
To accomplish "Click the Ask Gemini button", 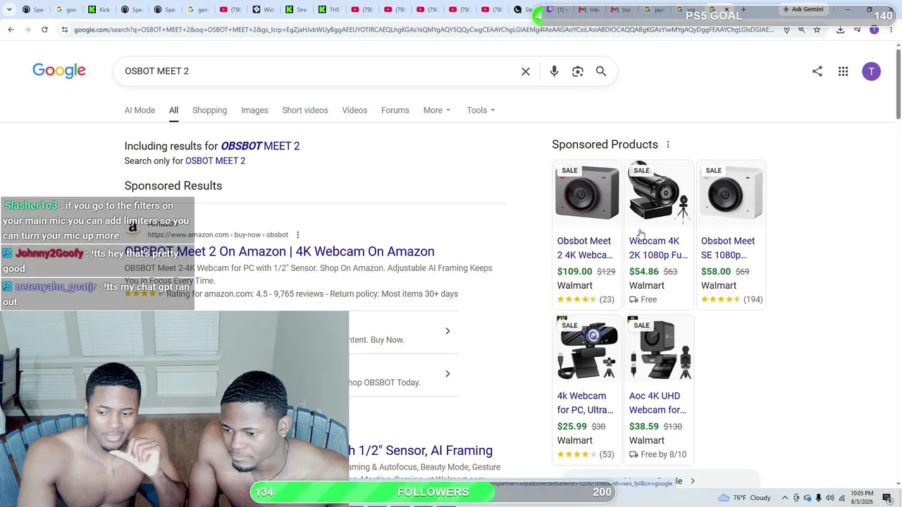I will coord(803,9).
